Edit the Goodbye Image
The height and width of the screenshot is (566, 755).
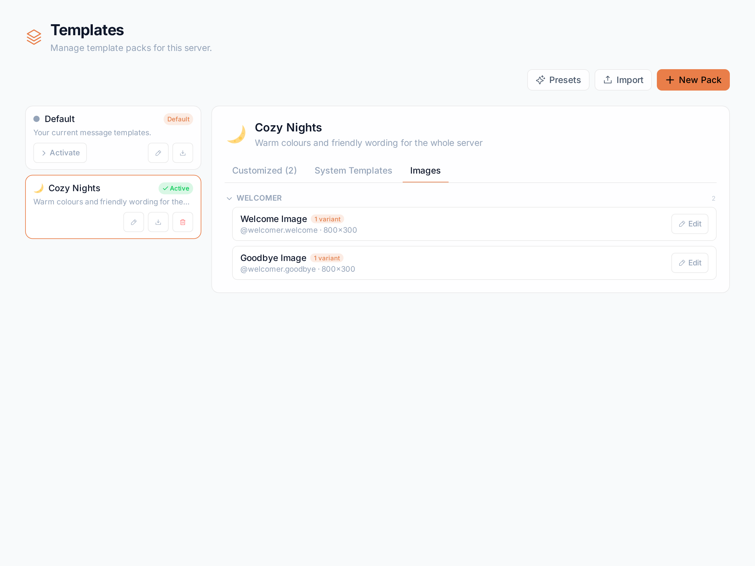690,263
